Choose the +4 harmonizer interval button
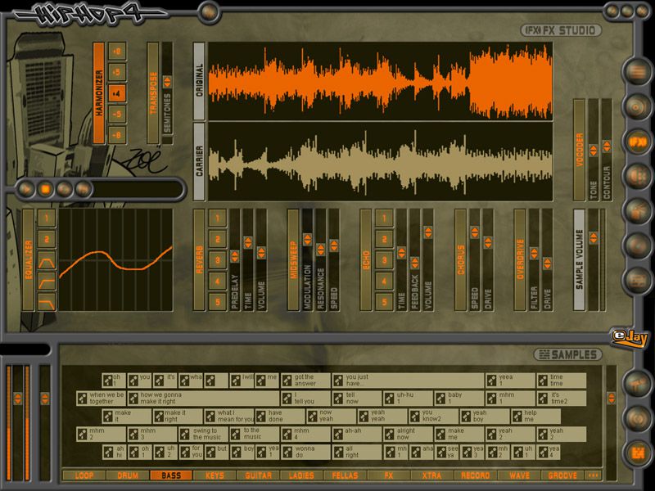This screenshot has width=655, height=491. (x=117, y=92)
